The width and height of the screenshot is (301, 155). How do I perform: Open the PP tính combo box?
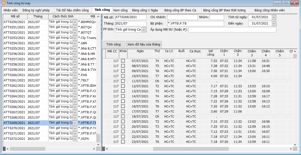[144, 30]
